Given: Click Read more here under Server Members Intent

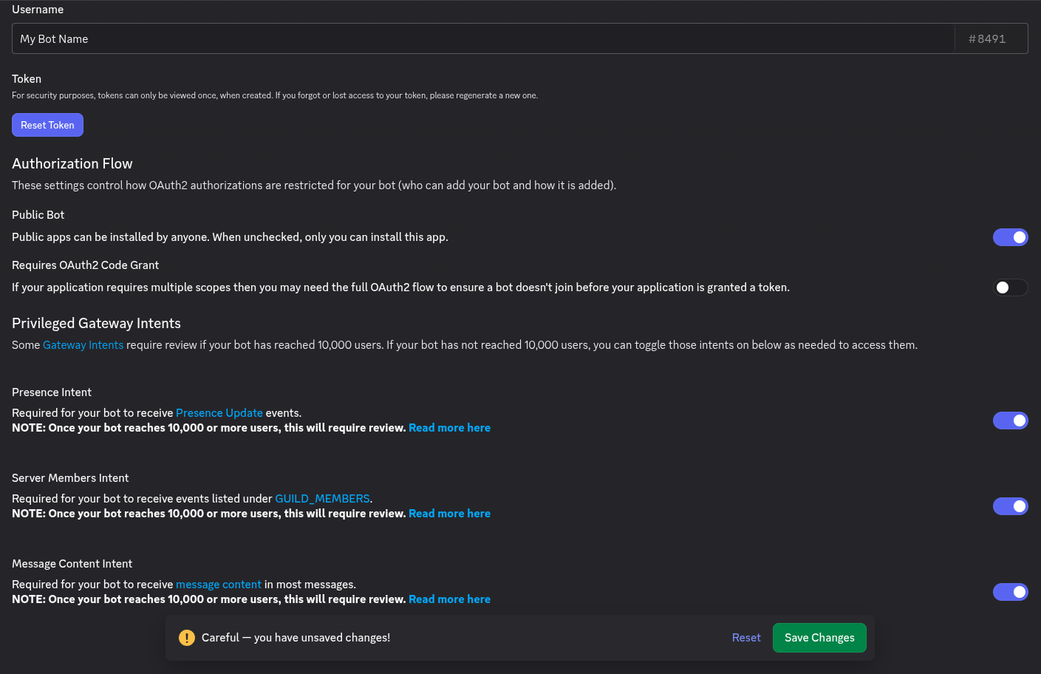Looking at the screenshot, I should tap(449, 514).
